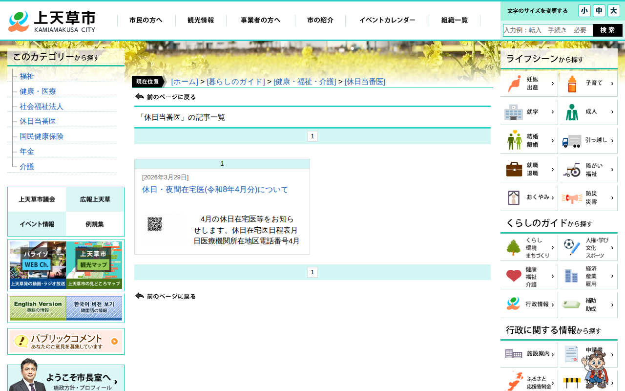The height and width of the screenshot is (391, 625).
Task: Click page 1 in the pagination above the article
Action: (312, 136)
